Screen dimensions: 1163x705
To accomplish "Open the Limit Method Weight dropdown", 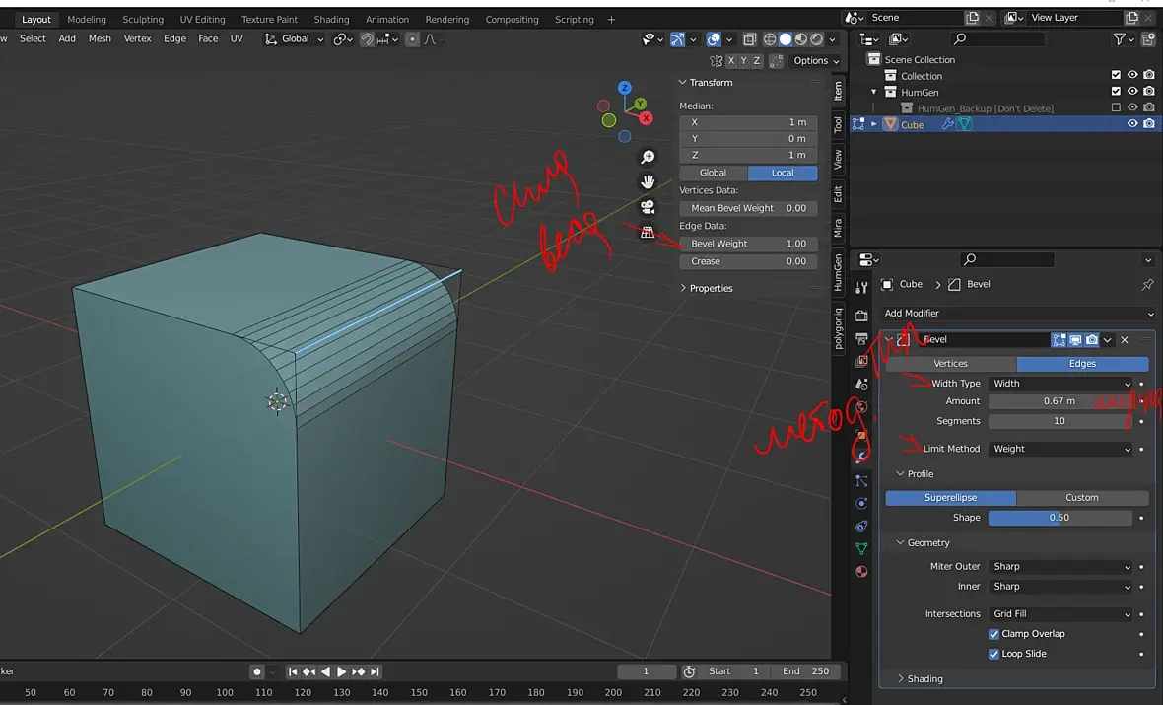I will [x=1060, y=449].
